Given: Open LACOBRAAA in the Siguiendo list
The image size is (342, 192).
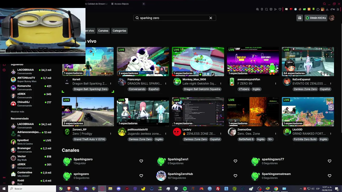Looking at the screenshot, I should tap(31, 71).
